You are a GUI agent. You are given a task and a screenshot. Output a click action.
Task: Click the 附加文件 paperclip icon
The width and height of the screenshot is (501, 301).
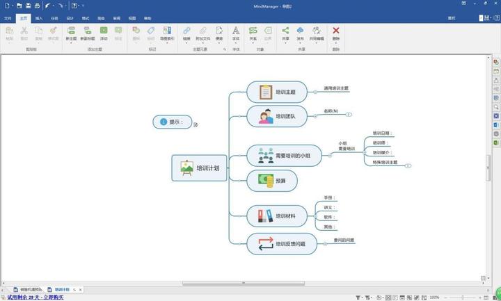pos(203,31)
